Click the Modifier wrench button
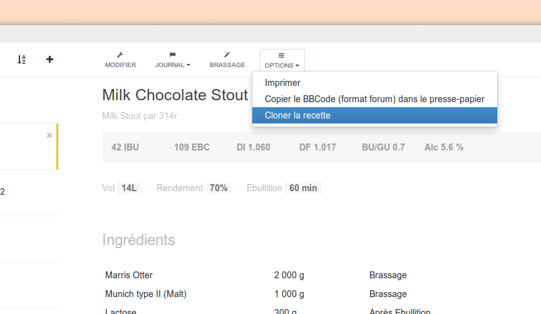 [120, 60]
